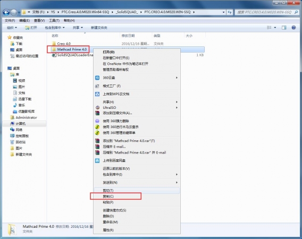Viewport: 302px width, 239px height.
Task: Toggle the preview pane icon
Action: click(284, 28)
